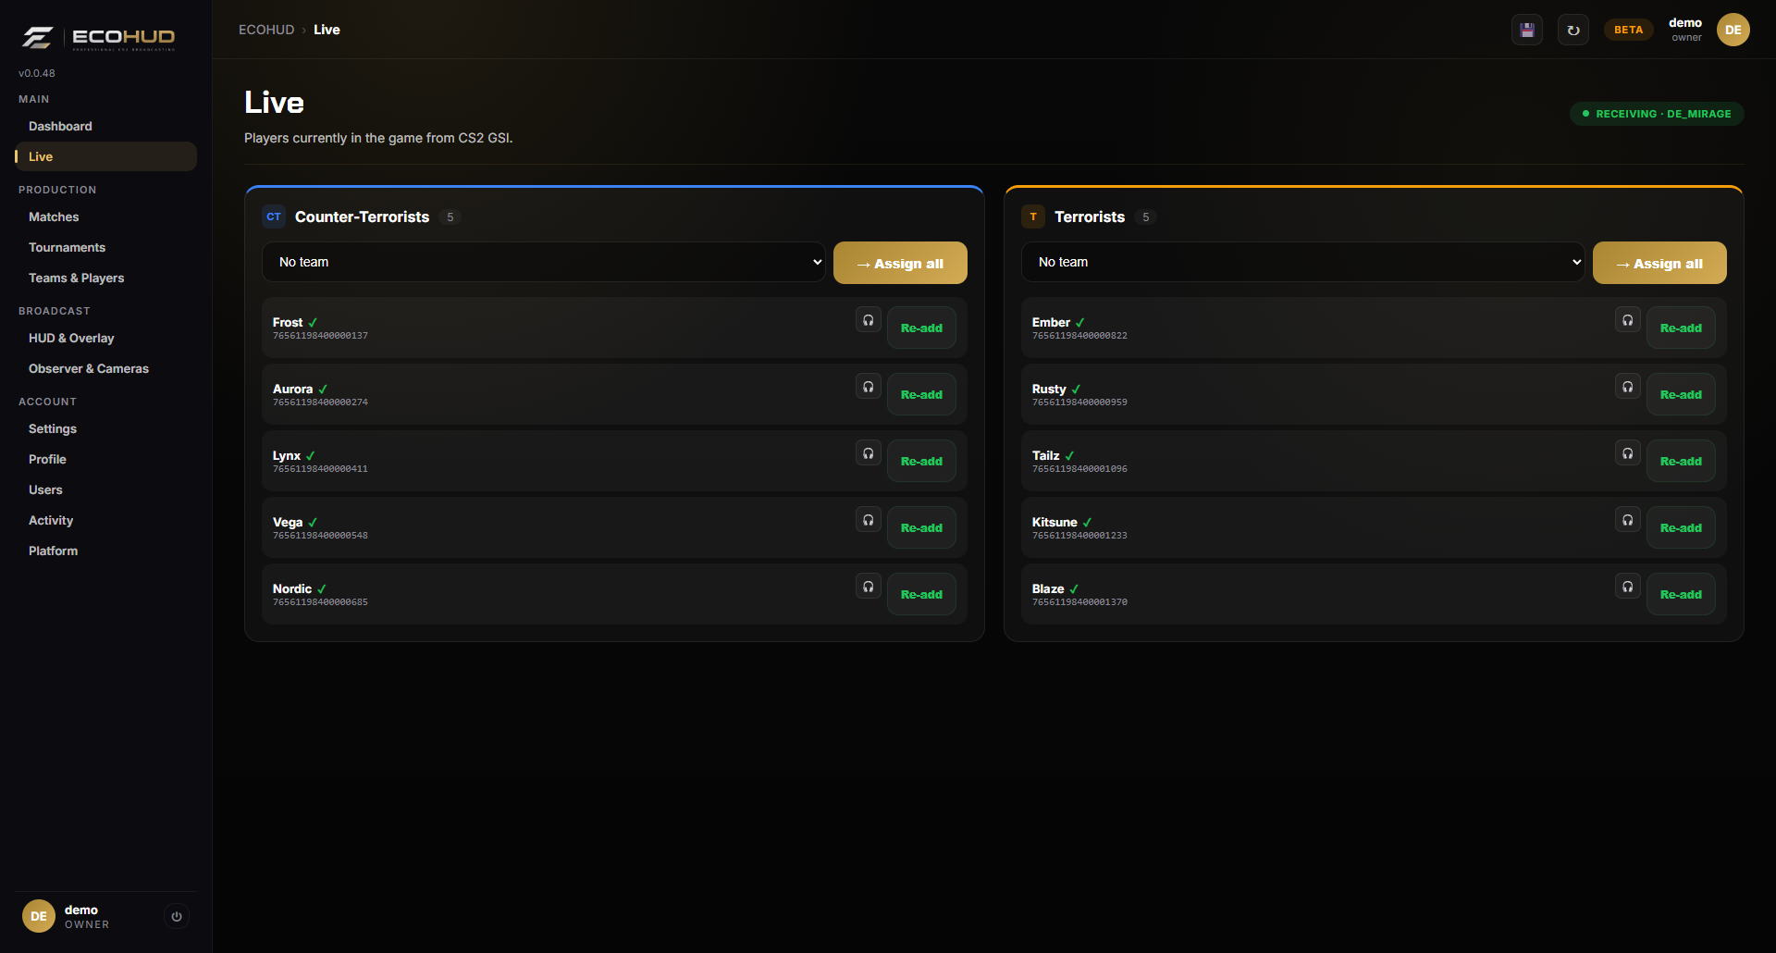Image resolution: width=1776 pixels, height=953 pixels.
Task: Click the power logout icon beside demo owner
Action: pos(177,917)
